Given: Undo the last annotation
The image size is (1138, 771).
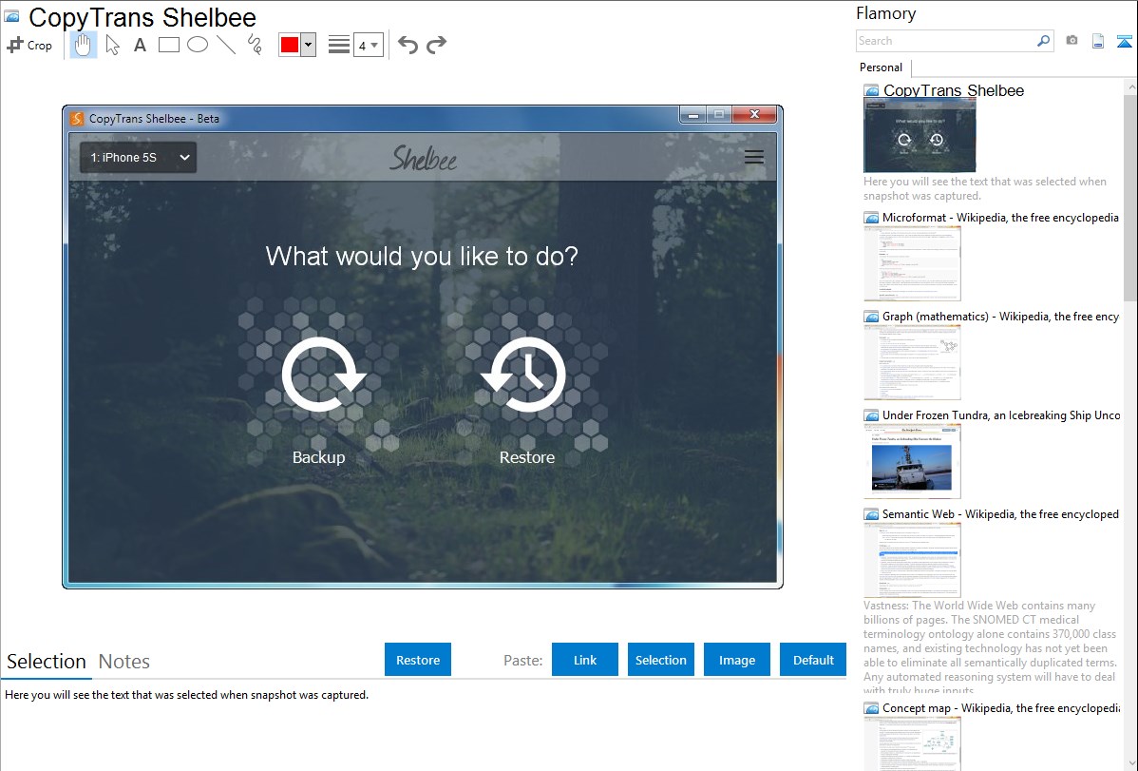Looking at the screenshot, I should point(408,45).
